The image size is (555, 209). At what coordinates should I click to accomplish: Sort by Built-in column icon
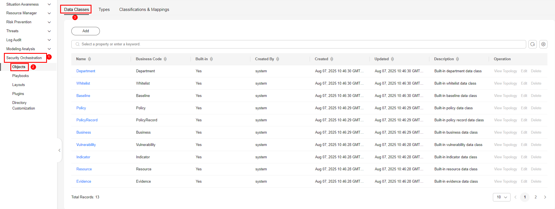pos(211,59)
